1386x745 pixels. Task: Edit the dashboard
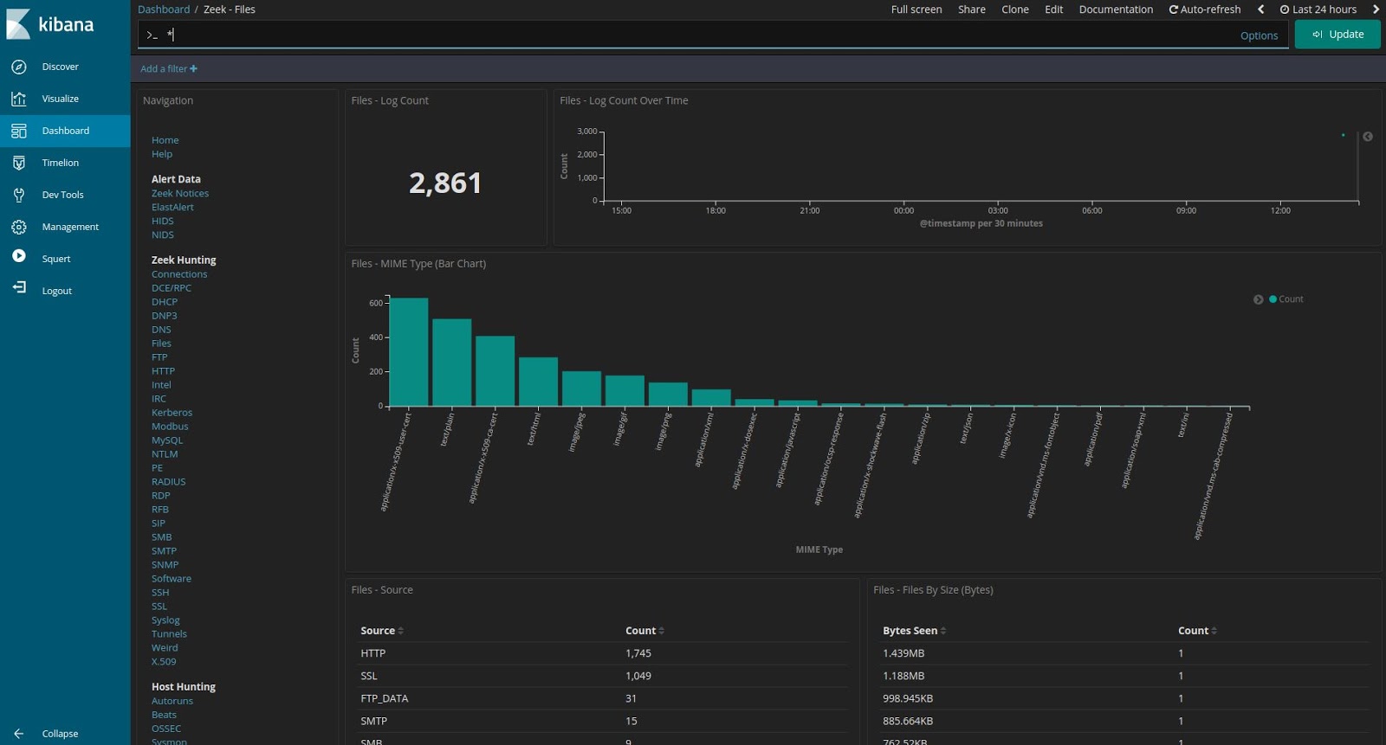tap(1054, 10)
